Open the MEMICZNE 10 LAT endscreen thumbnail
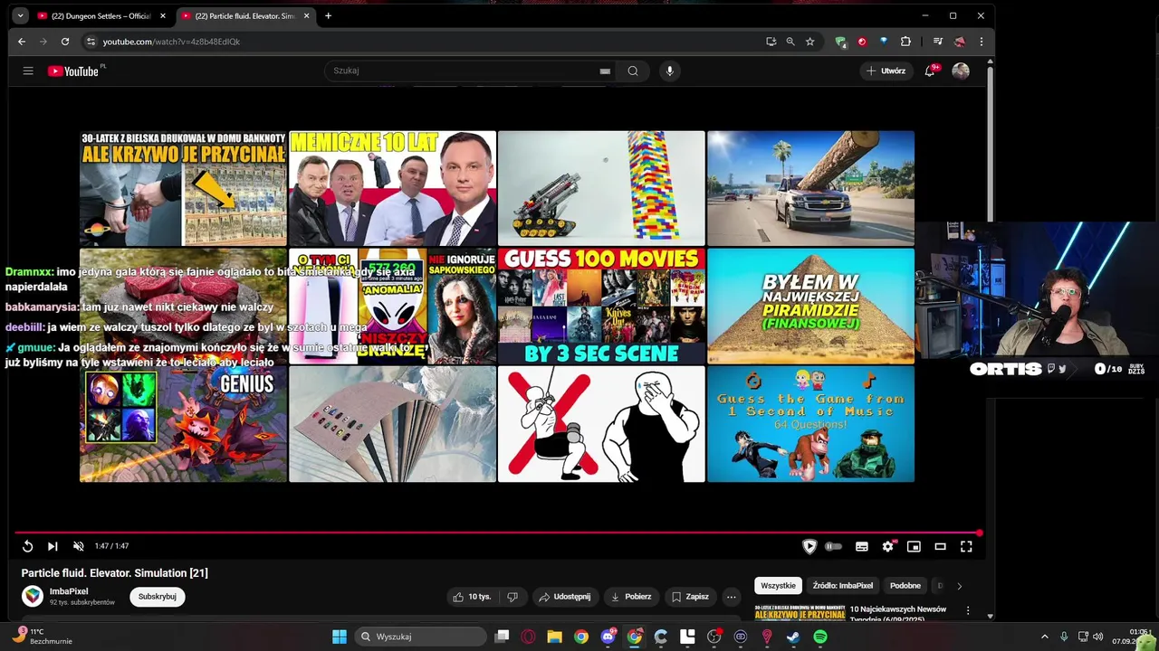The width and height of the screenshot is (1159, 651). coord(392,188)
